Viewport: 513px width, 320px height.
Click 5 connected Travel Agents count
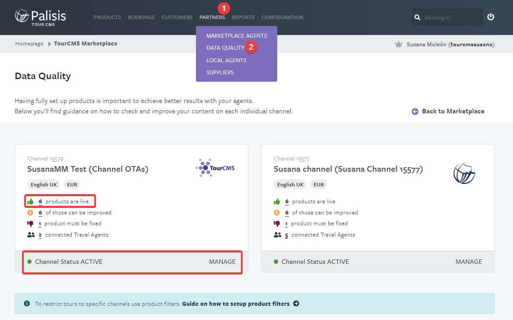(x=287, y=235)
